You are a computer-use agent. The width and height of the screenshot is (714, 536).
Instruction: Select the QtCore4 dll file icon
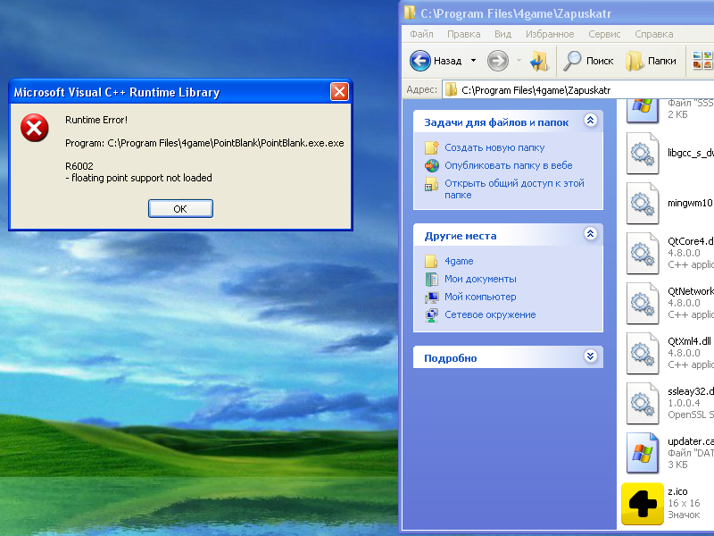(642, 254)
